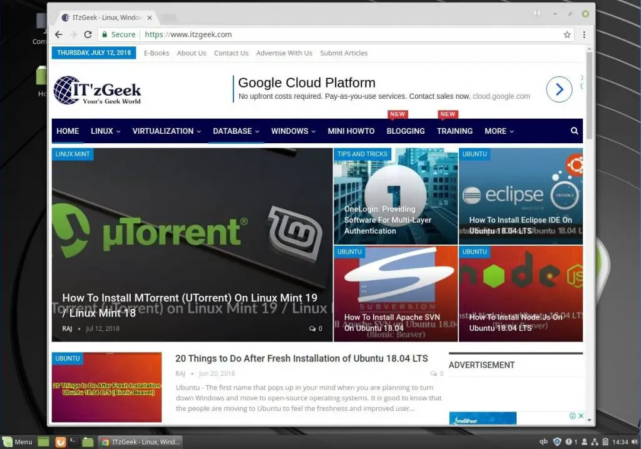This screenshot has width=641, height=449.
Task: Open network connections tray icon
Action: click(595, 441)
